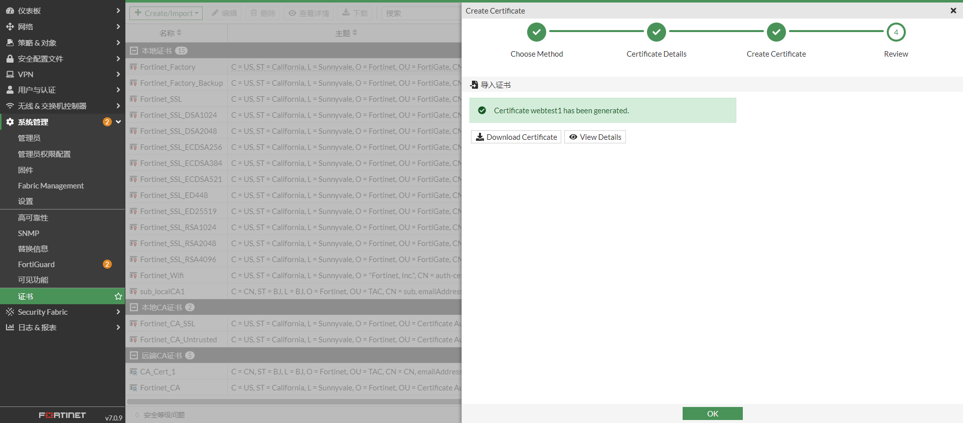Image resolution: width=963 pixels, height=423 pixels.
Task: Click the wireless controller wifi icon
Action: (x=10, y=106)
